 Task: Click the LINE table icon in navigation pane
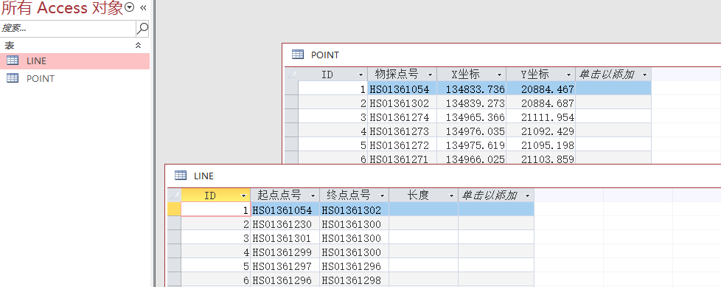click(13, 60)
